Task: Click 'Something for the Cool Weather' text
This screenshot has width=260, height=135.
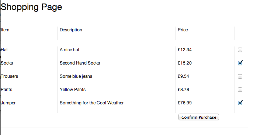Action: tap(92, 103)
